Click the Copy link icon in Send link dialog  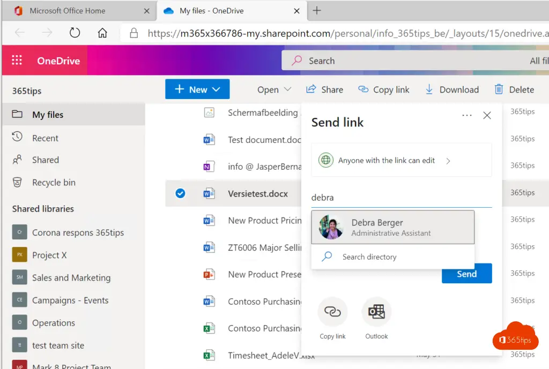(332, 312)
